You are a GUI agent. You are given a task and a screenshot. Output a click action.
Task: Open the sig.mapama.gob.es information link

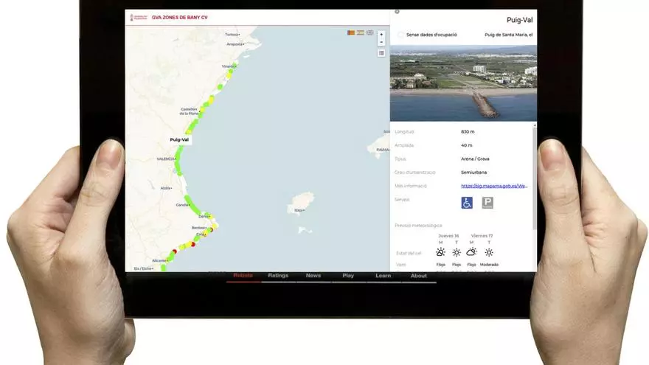[x=494, y=186]
